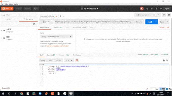
Task: Open the No Environment dropdown
Action: tap(147, 15)
